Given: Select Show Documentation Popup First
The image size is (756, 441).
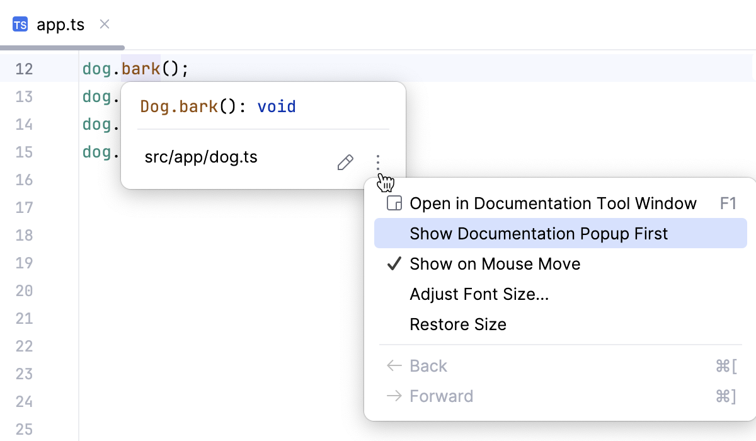Looking at the screenshot, I should [539, 234].
